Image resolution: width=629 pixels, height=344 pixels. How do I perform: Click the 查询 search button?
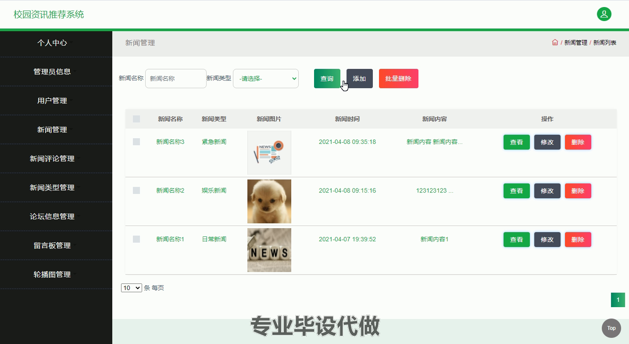(327, 79)
